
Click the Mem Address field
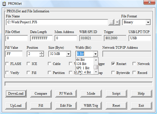[66, 38]
